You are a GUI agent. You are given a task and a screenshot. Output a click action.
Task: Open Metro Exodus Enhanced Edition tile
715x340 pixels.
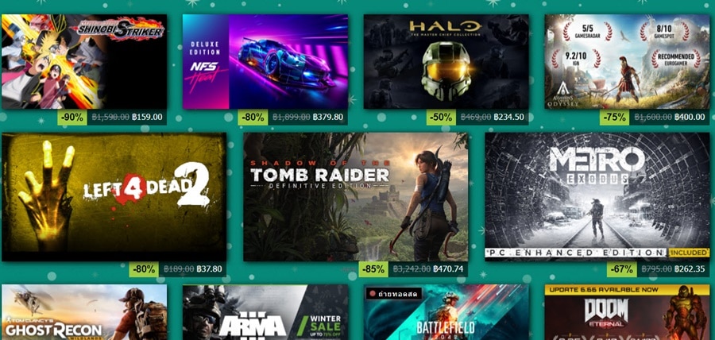tap(597, 197)
